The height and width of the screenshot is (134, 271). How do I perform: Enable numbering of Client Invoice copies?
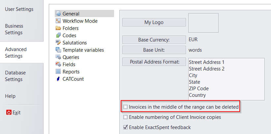click(x=125, y=117)
